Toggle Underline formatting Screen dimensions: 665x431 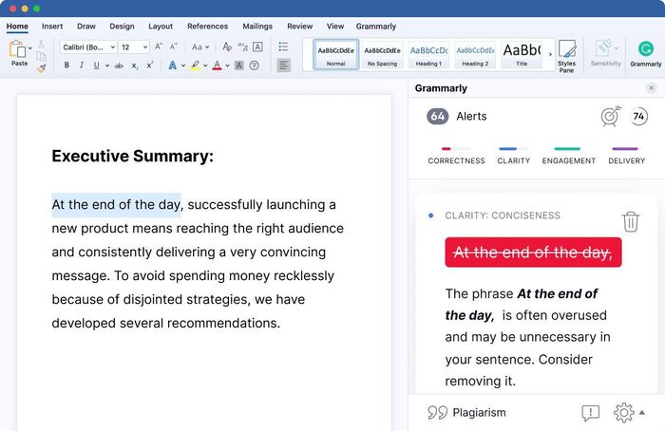[96, 66]
